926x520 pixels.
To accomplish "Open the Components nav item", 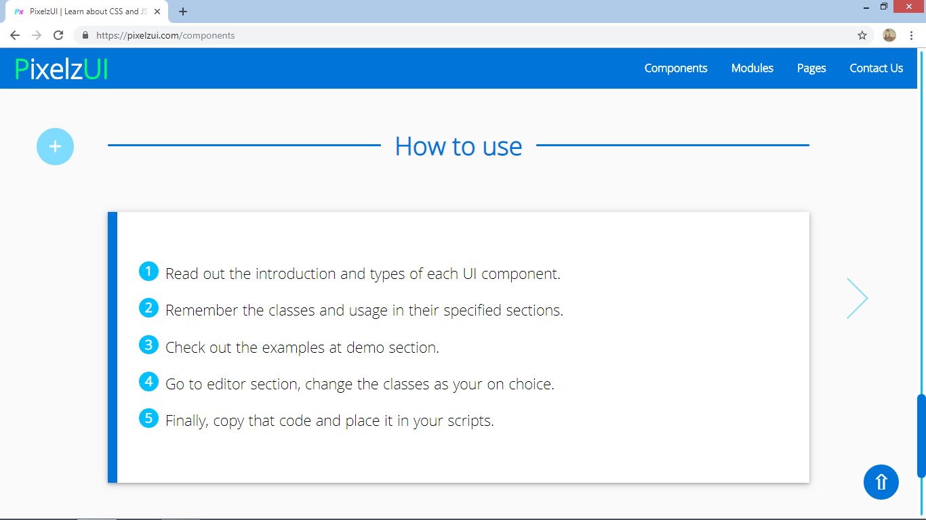I will pos(676,68).
